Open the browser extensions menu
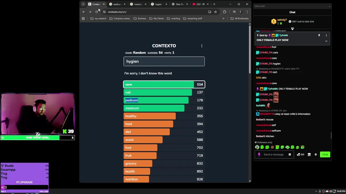Screen dimensions: 346x194 (x=225, y=12)
